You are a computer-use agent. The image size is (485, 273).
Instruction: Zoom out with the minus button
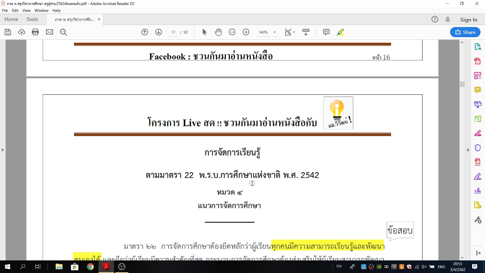coord(232,32)
